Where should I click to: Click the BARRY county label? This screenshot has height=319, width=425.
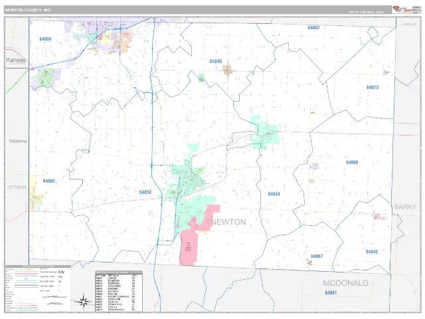[x=405, y=207]
